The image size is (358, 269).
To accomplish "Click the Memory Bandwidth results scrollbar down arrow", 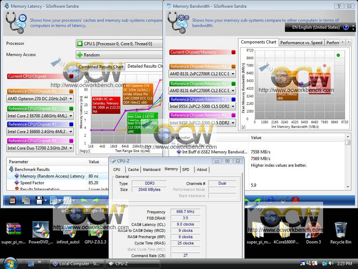I will (x=348, y=187).
